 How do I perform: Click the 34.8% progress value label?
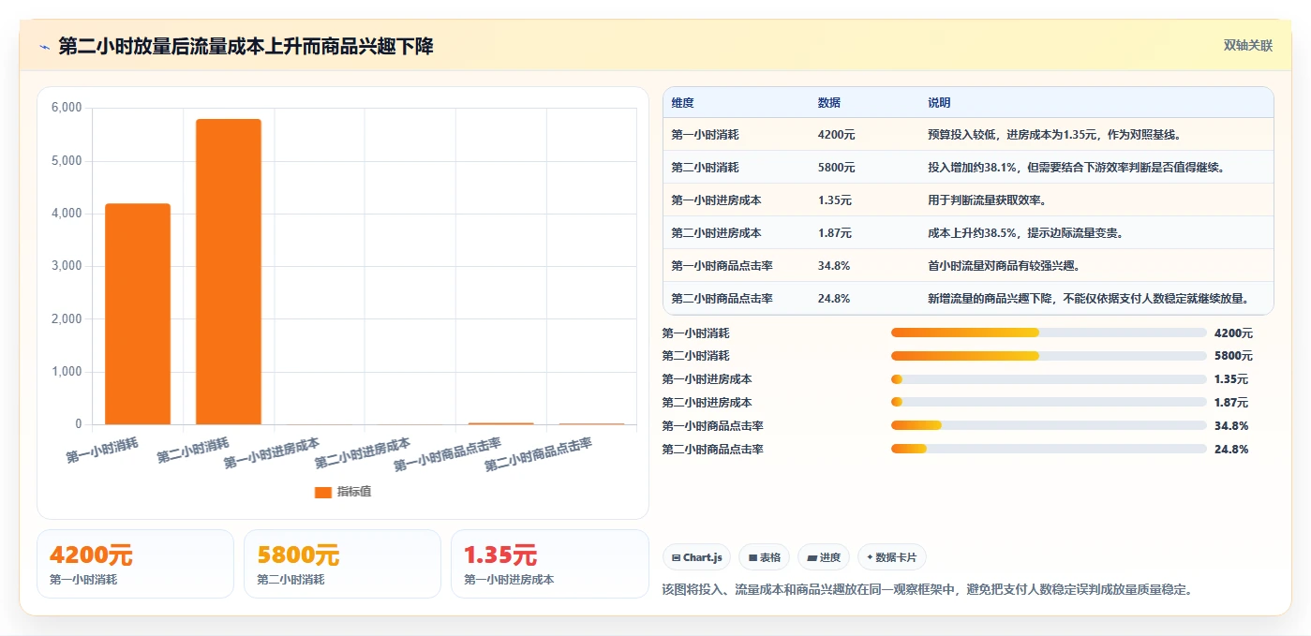1231,426
